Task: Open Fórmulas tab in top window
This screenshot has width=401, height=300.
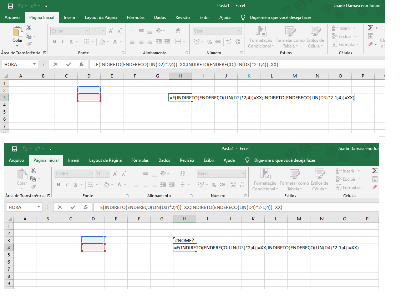Action: pos(136,17)
